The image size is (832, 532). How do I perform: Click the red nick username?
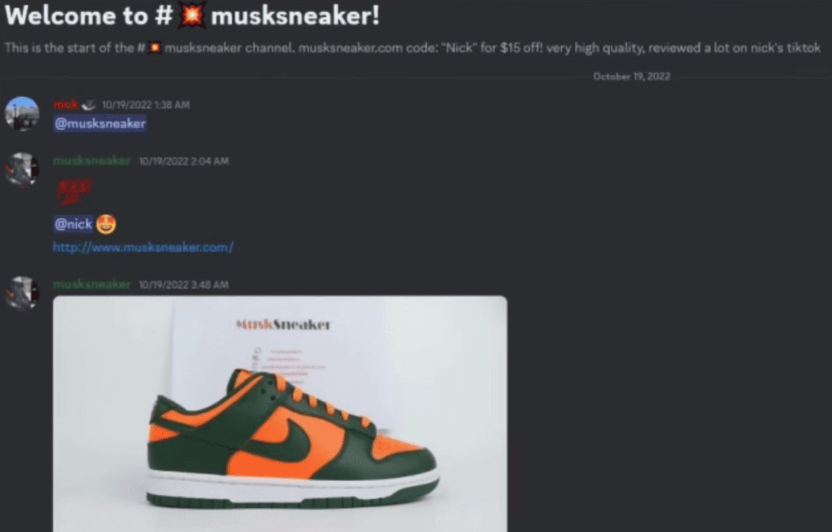65,105
